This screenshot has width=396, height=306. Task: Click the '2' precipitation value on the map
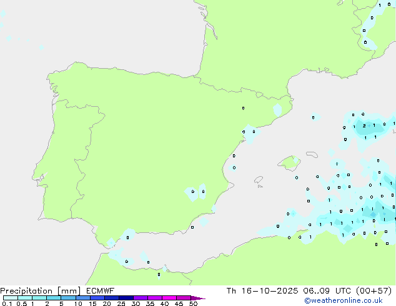[364, 126]
